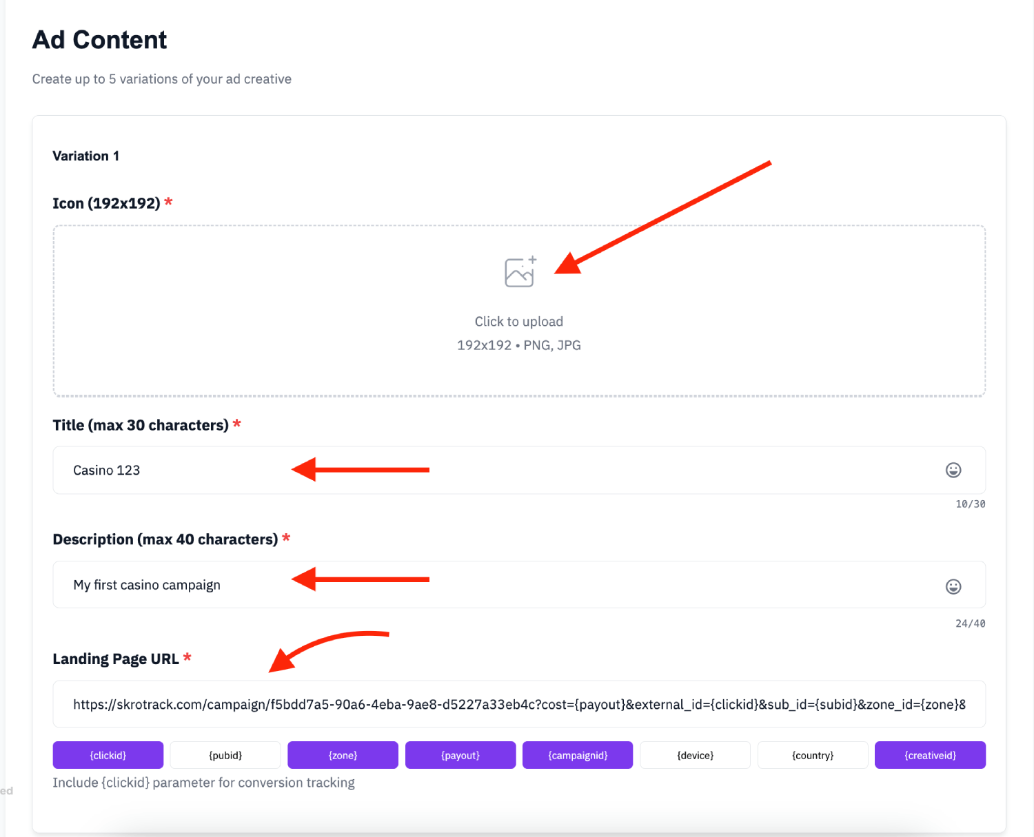Click the image upload icon
Viewport: 1034px width, 837px height.
[x=520, y=271]
